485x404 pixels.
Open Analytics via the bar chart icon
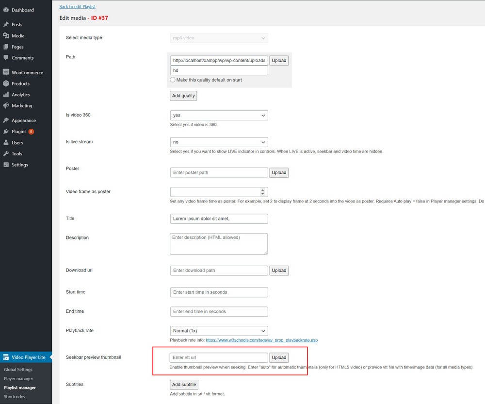6,95
